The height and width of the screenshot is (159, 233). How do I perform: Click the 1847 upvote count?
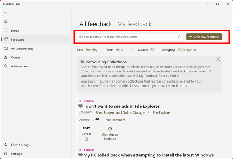[x=86, y=128]
